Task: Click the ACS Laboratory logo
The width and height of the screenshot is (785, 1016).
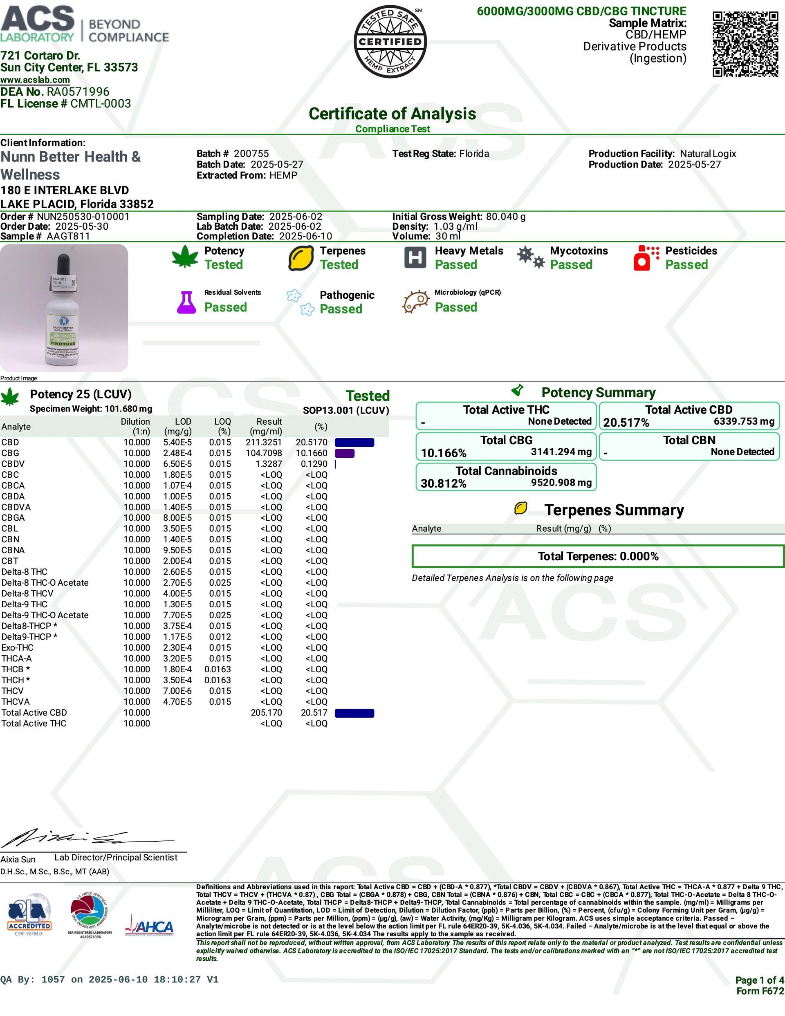Action: tap(84, 24)
